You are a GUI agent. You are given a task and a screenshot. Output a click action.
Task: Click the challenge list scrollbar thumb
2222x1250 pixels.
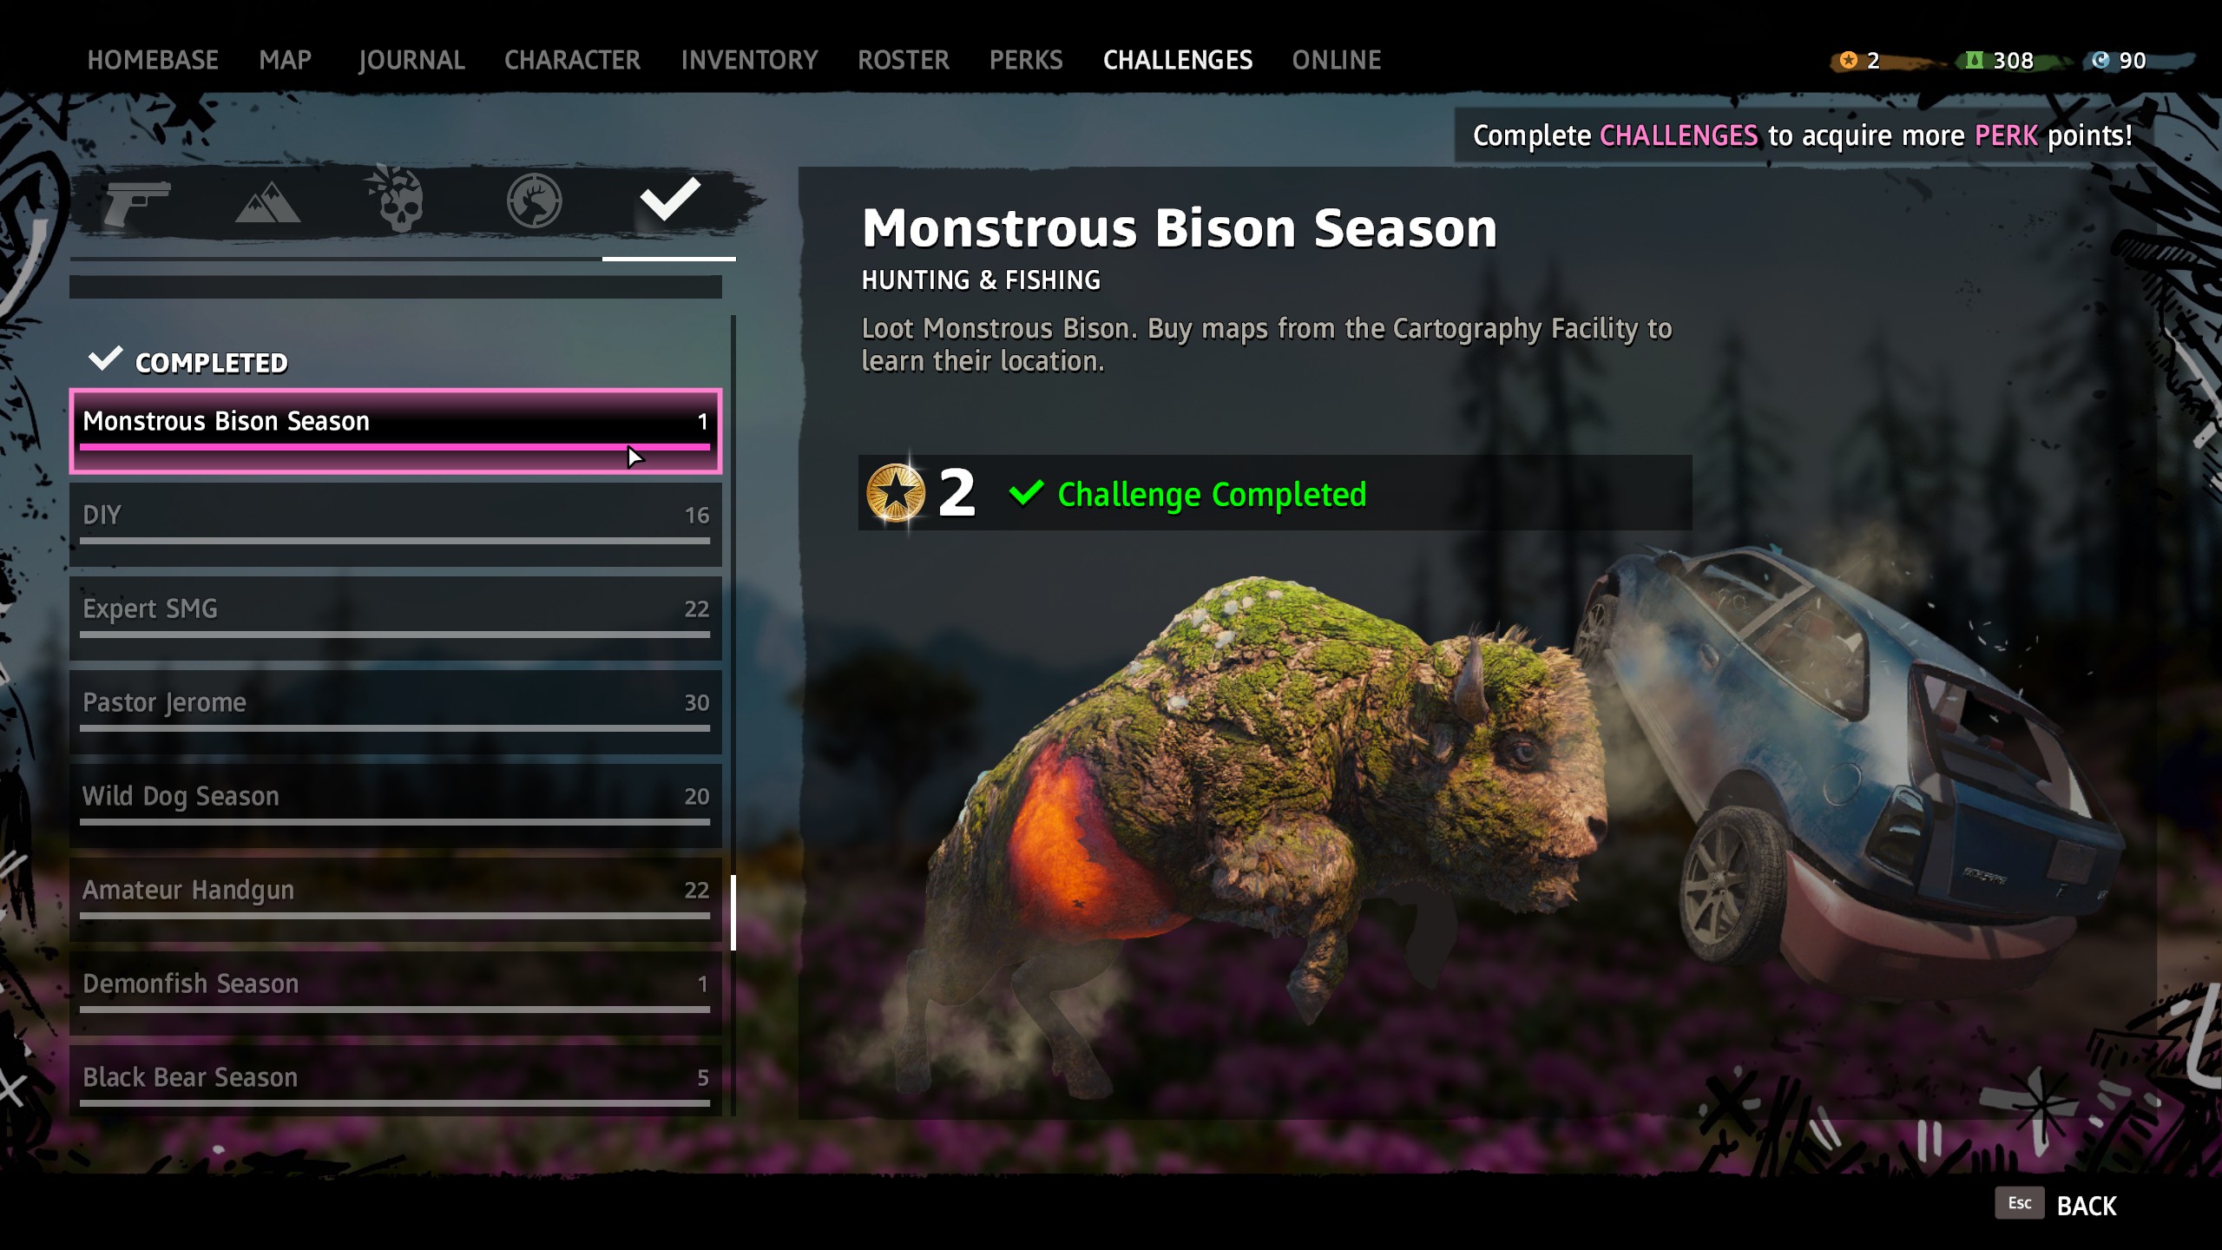coord(733,912)
